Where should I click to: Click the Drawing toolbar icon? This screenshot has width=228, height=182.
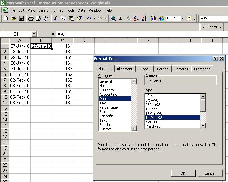click(x=161, y=18)
